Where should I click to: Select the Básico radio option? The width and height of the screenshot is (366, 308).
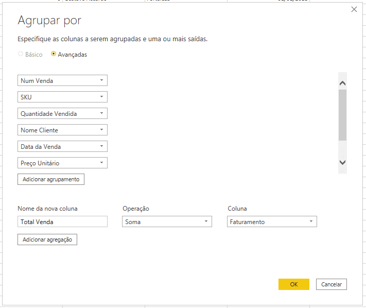[x=21, y=54]
